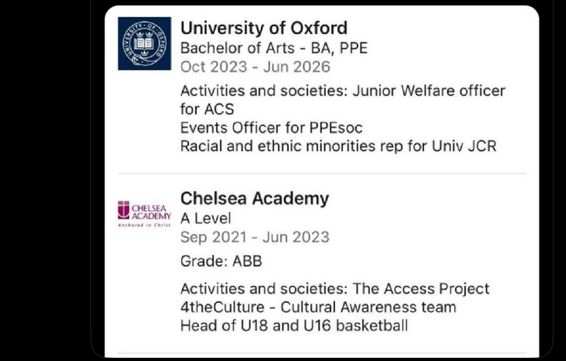Click the Sep 2021 - Jun 2023 dates
Image resolution: width=566 pixels, height=361 pixels.
[254, 237]
